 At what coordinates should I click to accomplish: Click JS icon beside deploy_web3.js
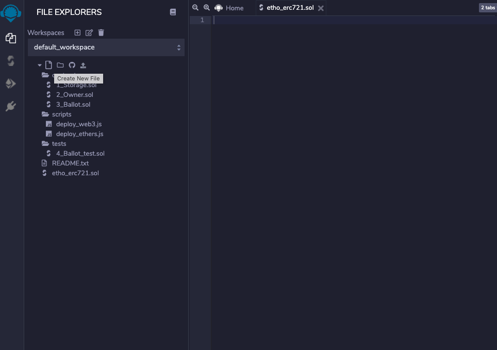tap(49, 124)
